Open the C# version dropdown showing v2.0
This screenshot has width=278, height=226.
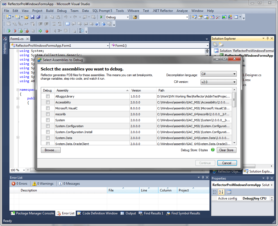tap(218, 82)
